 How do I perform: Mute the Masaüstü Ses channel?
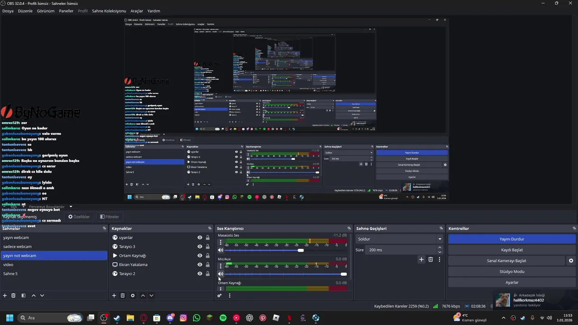coord(221,250)
